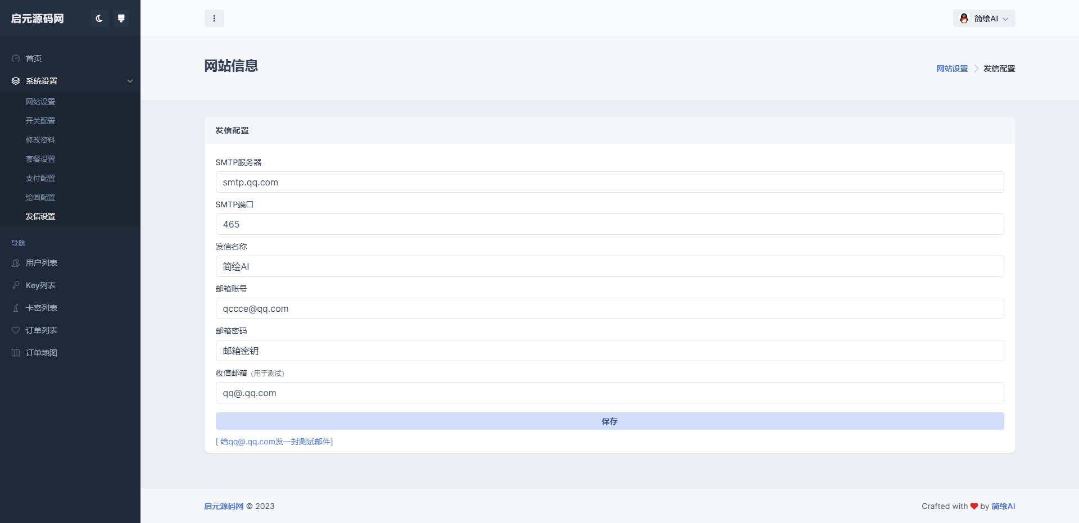Image resolution: width=1079 pixels, height=523 pixels.
Task: Click the pin icon beside the site logo
Action: [121, 19]
